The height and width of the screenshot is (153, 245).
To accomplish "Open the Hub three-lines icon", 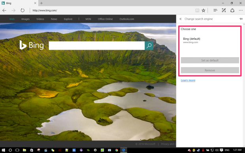I will coord(215,10).
